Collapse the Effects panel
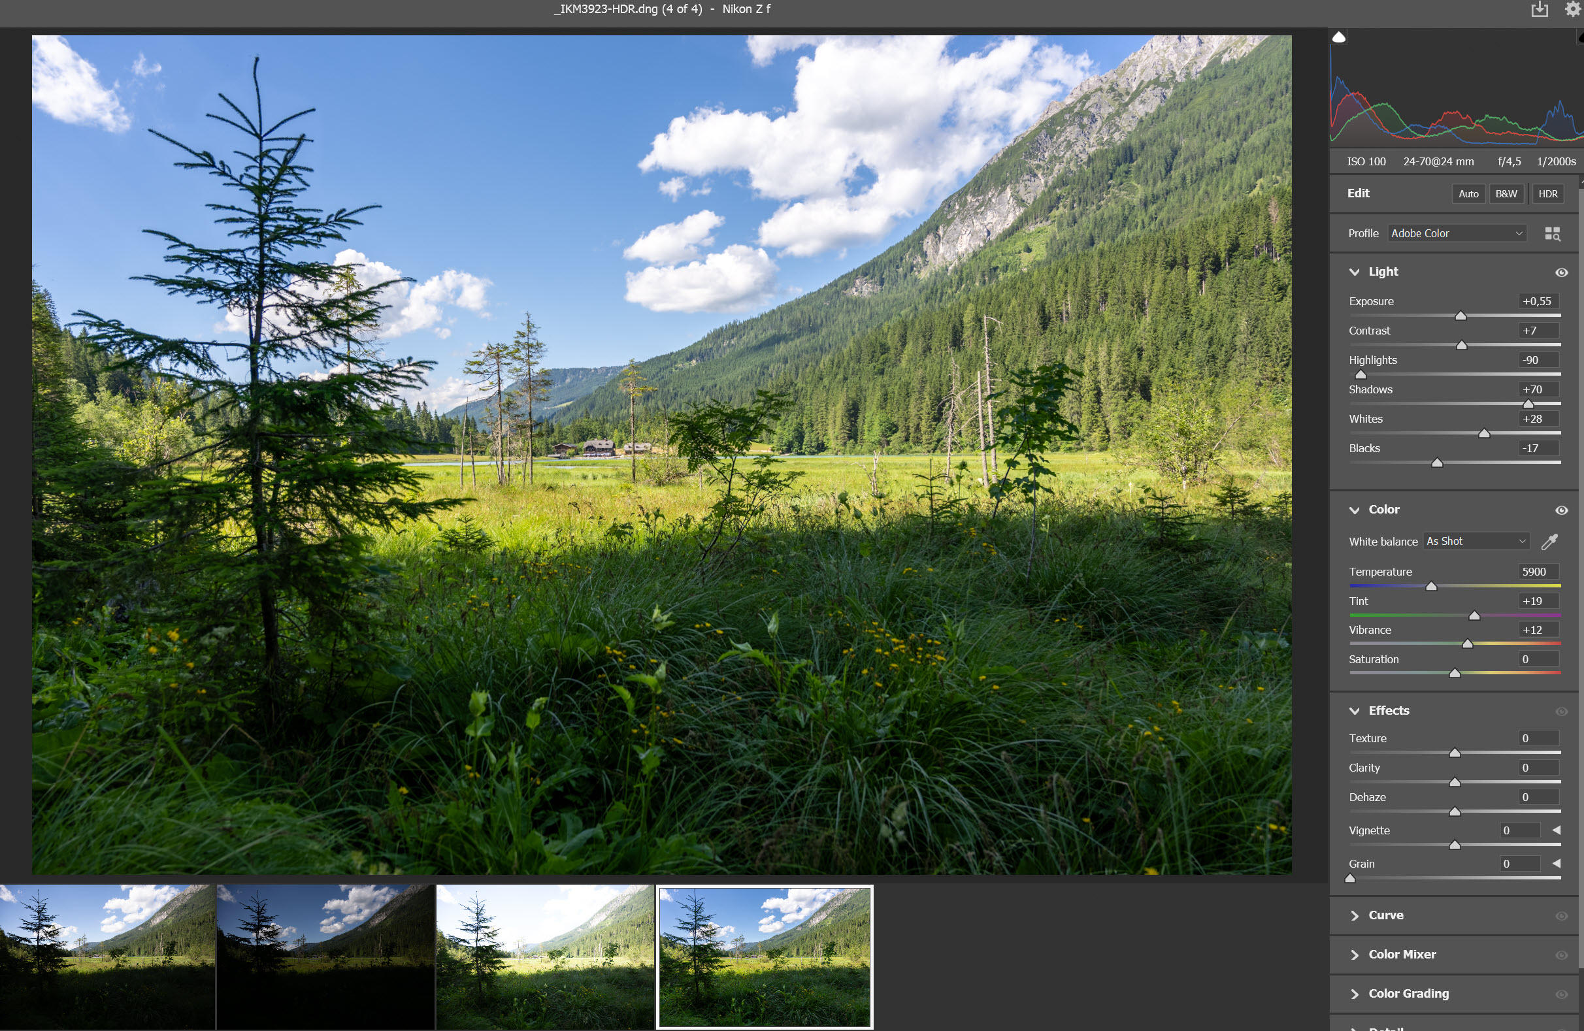The image size is (1584, 1031). (x=1355, y=712)
